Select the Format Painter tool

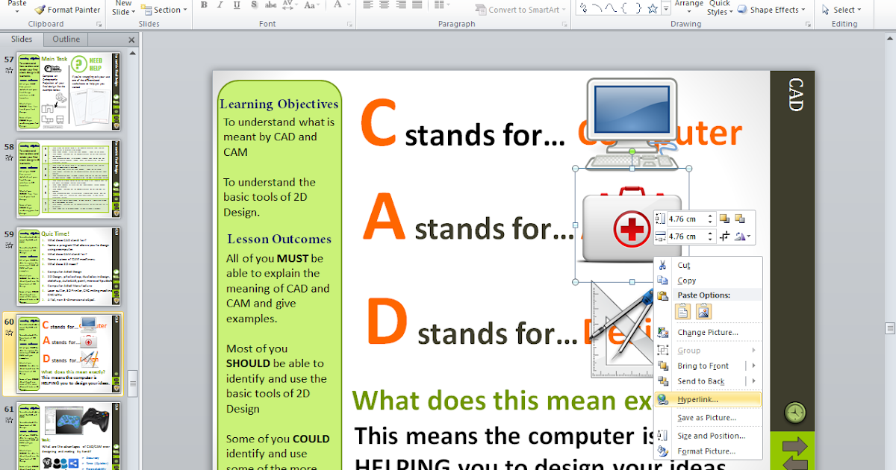[x=68, y=10]
